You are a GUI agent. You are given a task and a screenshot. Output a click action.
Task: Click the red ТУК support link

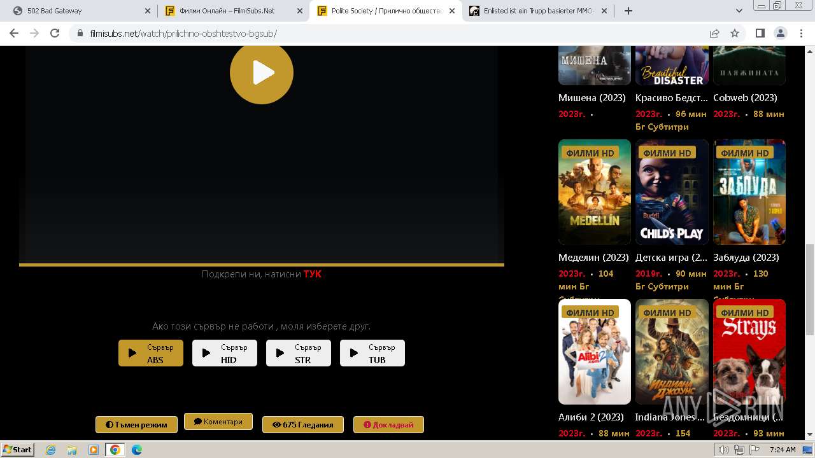(313, 274)
